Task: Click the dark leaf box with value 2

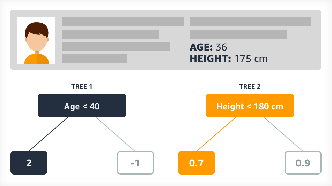Action: tap(29, 163)
